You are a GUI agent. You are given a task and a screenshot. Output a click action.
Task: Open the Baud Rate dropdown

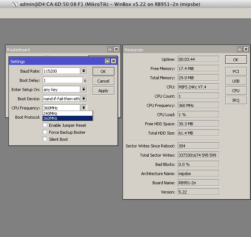pos(84,71)
